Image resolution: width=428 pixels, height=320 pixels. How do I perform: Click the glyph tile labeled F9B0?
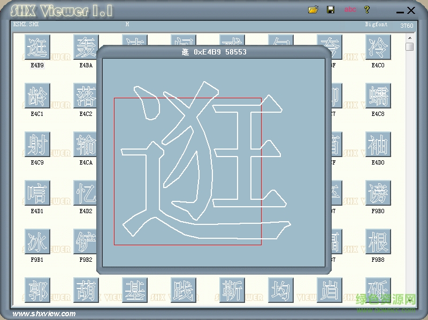click(378, 193)
